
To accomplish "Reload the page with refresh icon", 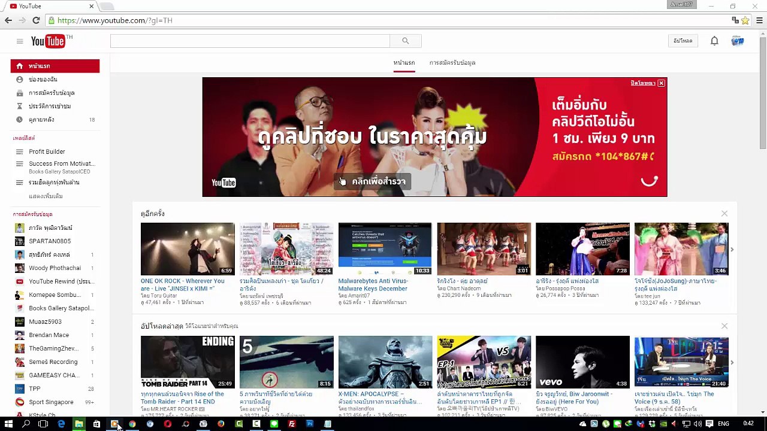I will pos(36,20).
